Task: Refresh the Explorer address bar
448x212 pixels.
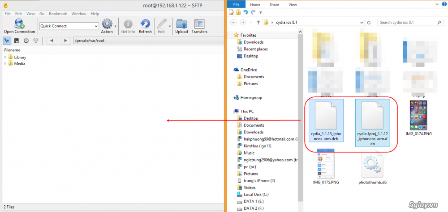Action: (369, 22)
